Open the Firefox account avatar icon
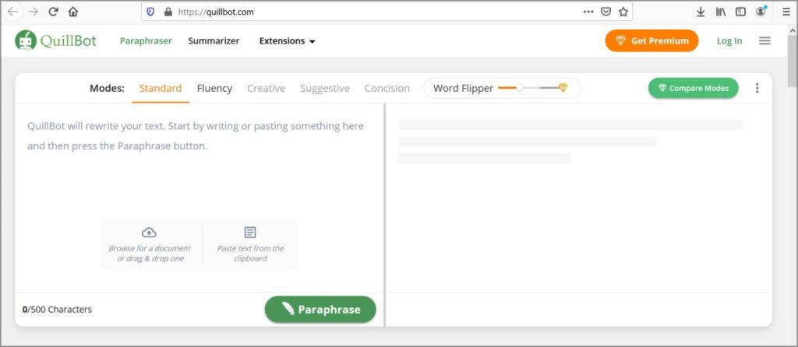This screenshot has width=798, height=347. [x=761, y=11]
